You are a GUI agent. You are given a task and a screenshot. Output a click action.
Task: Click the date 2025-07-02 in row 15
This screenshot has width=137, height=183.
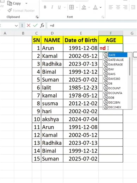click(81, 159)
